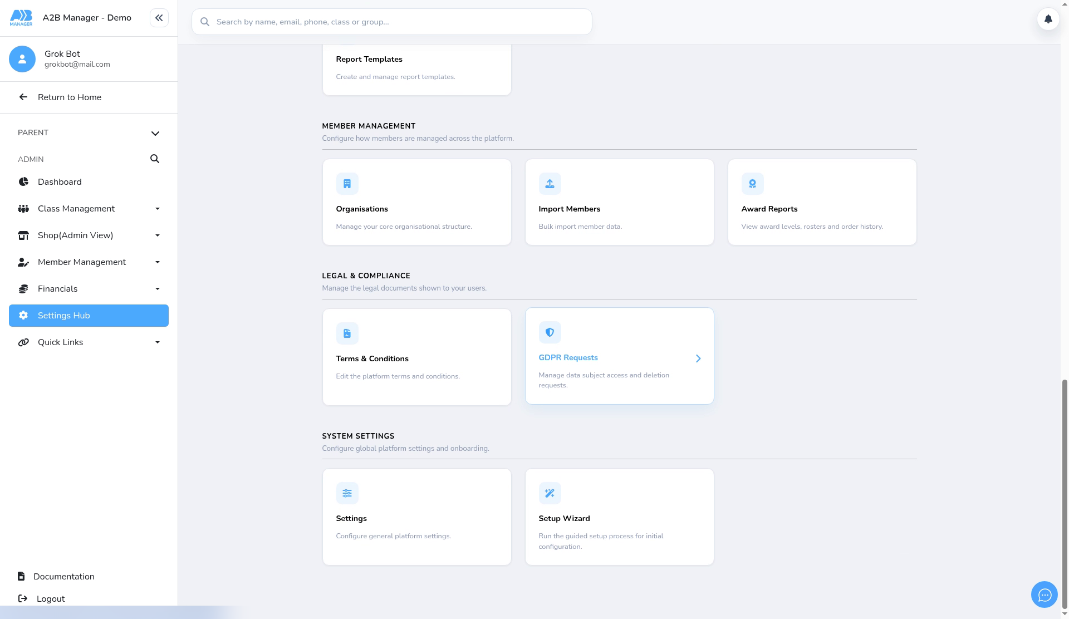Expand the Class Management dropdown arrow
Screen dimensions: 1069x619
pyautogui.click(x=158, y=209)
